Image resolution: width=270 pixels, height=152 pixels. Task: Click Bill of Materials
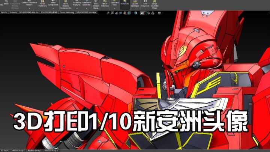pyautogui.click(x=105, y=4)
